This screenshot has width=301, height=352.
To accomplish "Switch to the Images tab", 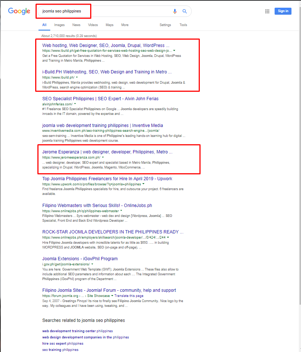I will [59, 25].
